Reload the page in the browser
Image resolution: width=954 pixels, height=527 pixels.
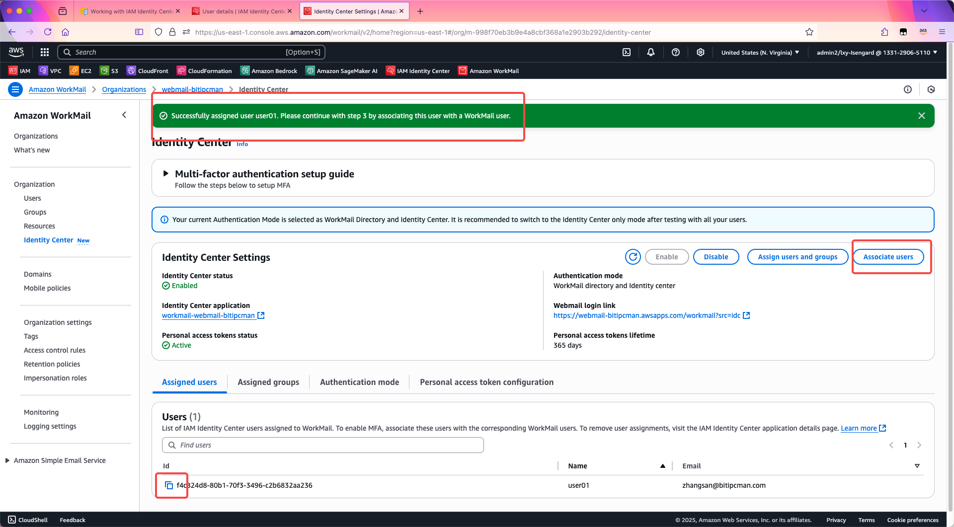click(48, 32)
